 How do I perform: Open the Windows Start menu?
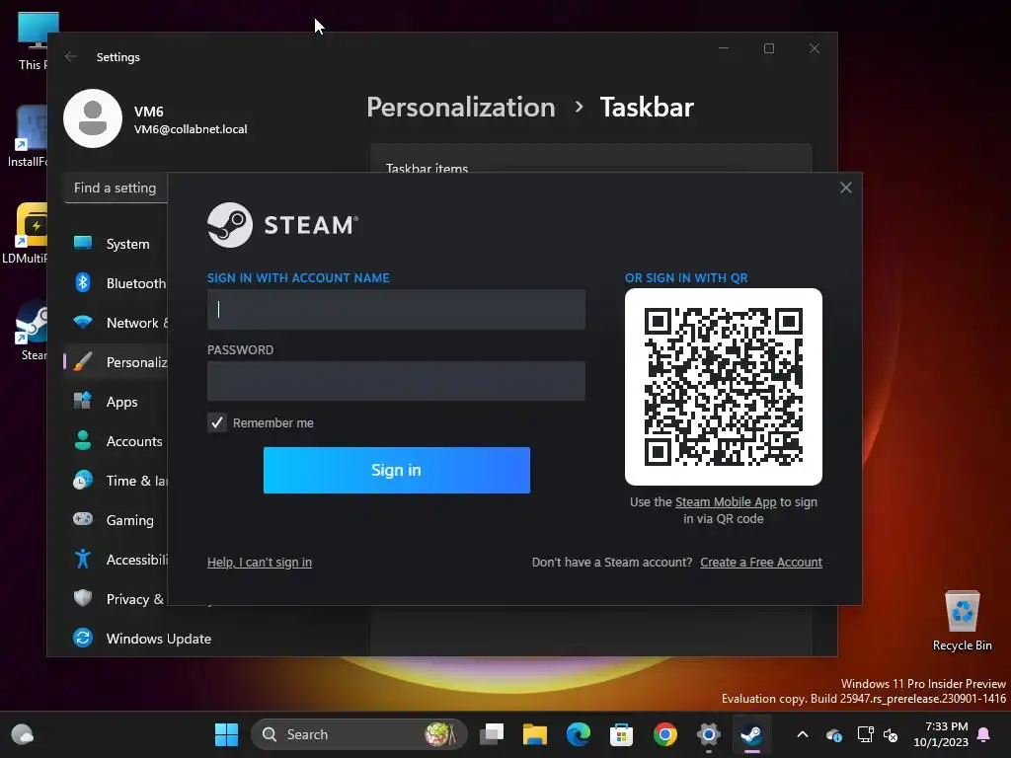(226, 734)
